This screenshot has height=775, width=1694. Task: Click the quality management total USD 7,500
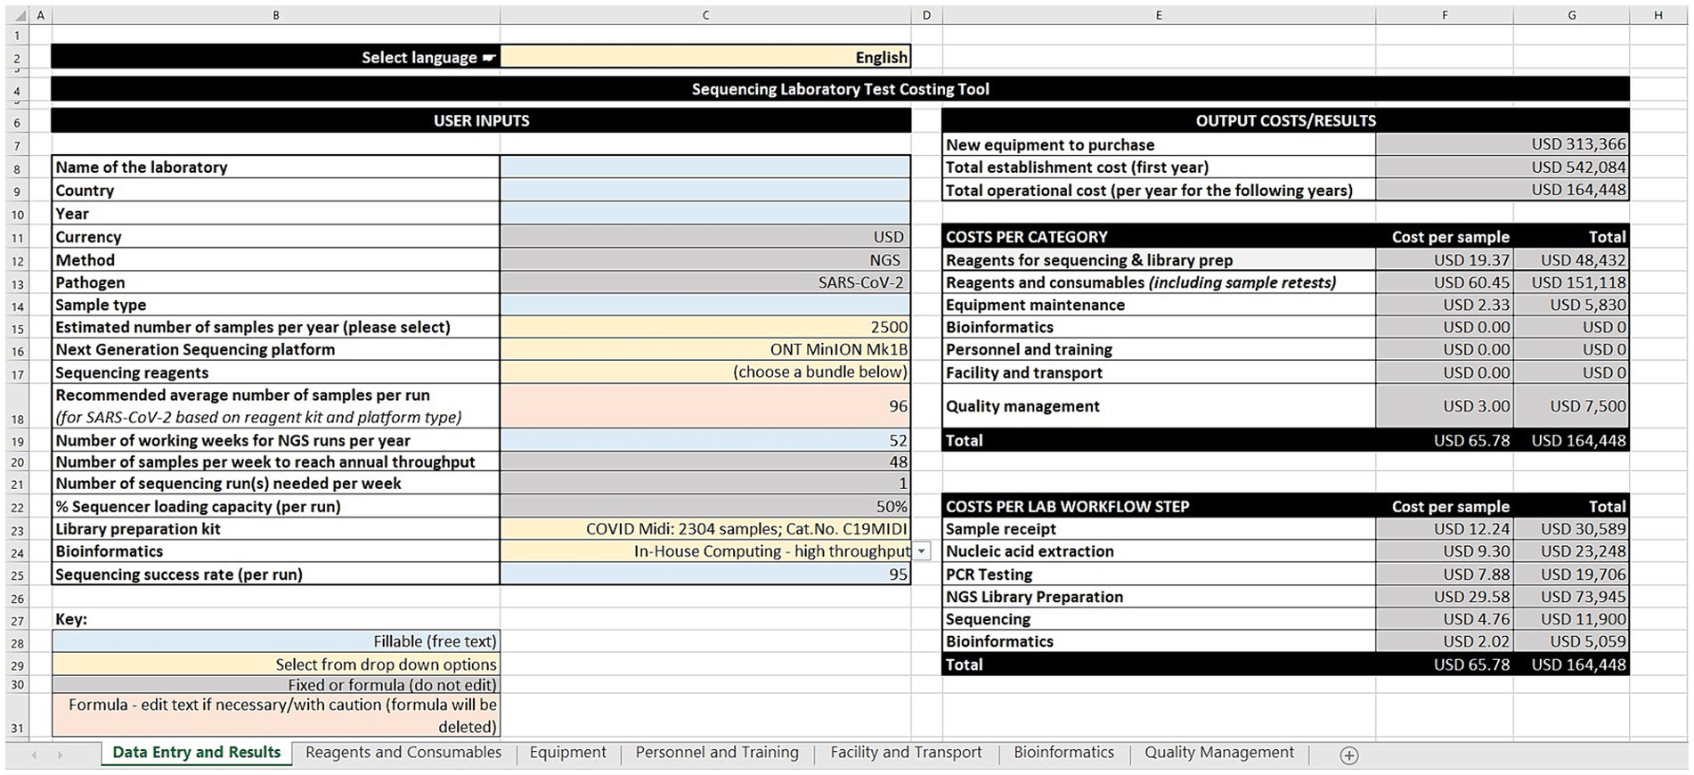[1571, 406]
